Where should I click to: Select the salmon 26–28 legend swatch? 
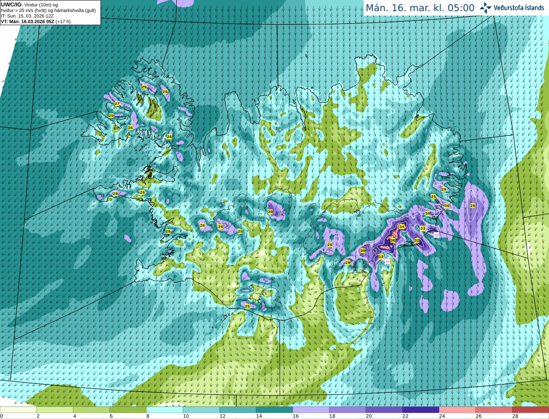[x=494, y=410]
